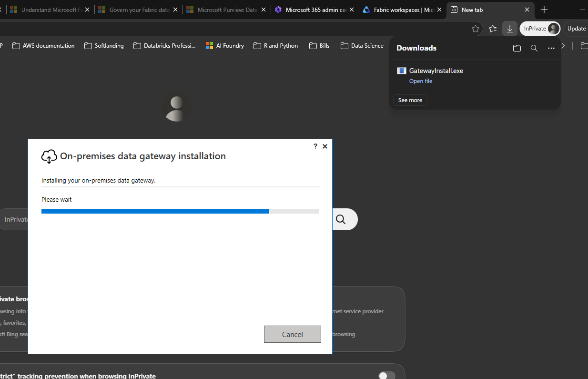Screen dimensions: 588x379
Task: Minimize the browser window
Action: tap(582, 10)
